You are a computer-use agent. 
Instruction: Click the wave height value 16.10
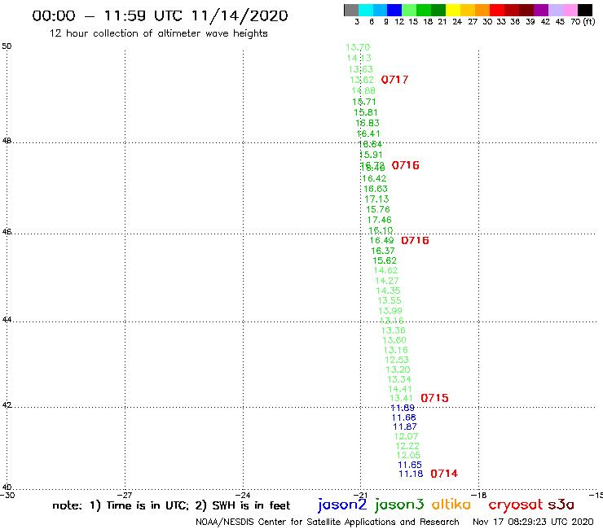tap(381, 230)
